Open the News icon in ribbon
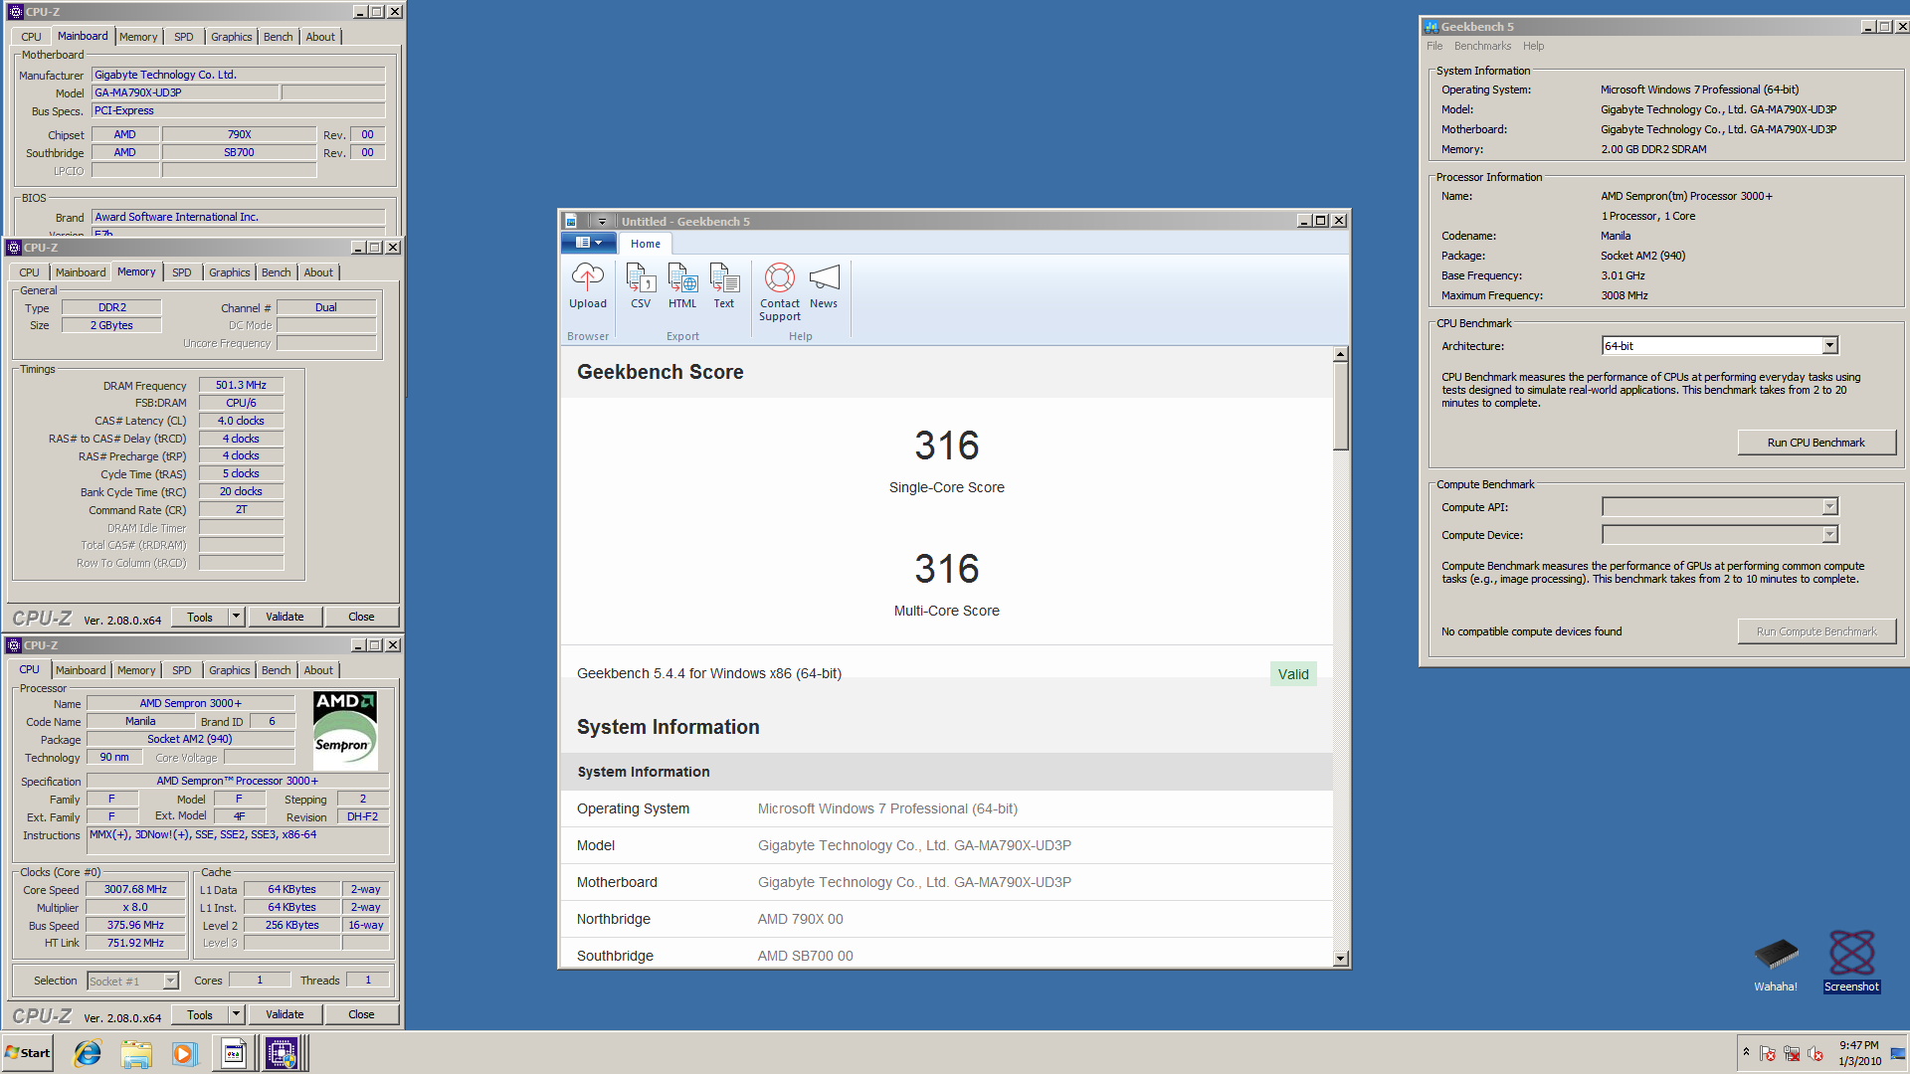1910x1074 pixels. tap(824, 286)
